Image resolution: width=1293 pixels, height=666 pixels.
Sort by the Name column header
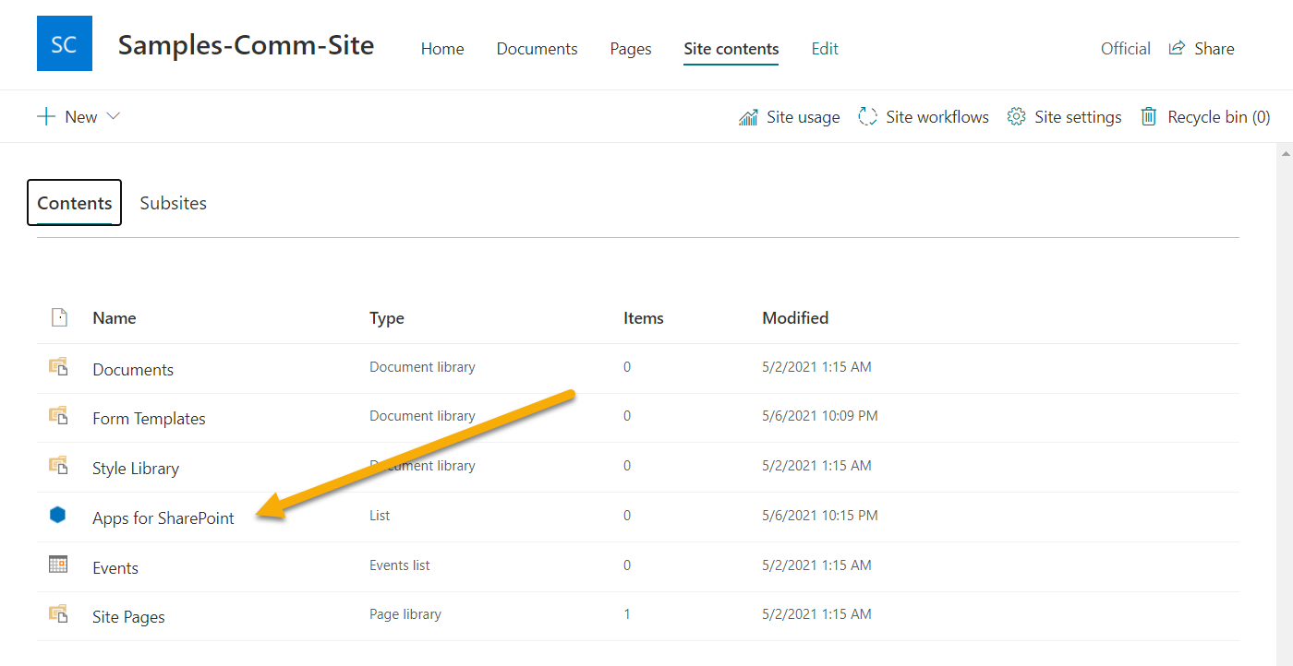pyautogui.click(x=115, y=318)
